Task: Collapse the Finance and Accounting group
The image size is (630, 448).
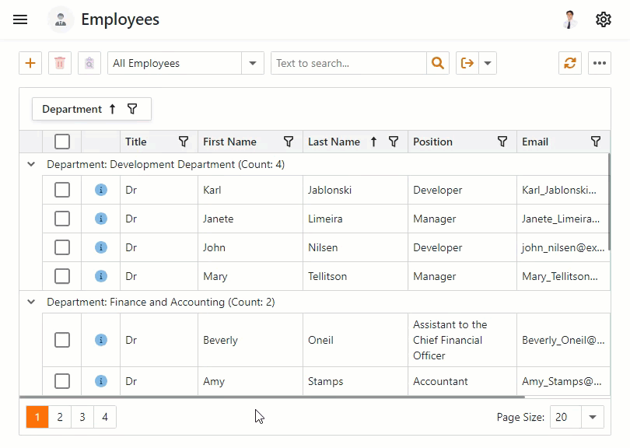Action: coord(31,302)
